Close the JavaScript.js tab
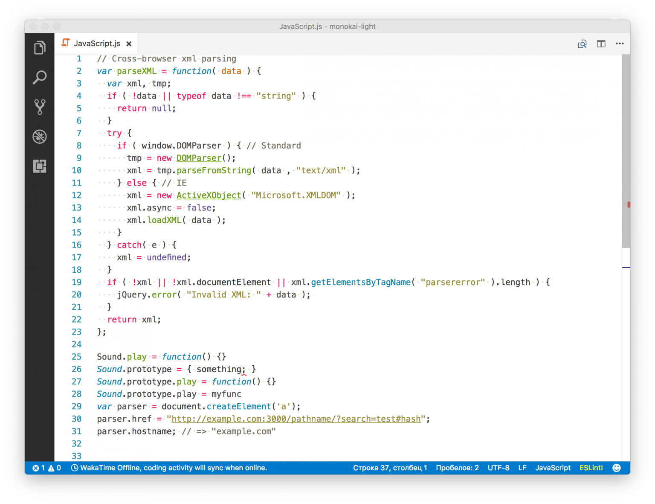 pos(129,43)
